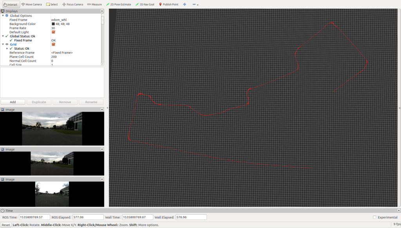Click the first Image panel camera view

(52, 128)
